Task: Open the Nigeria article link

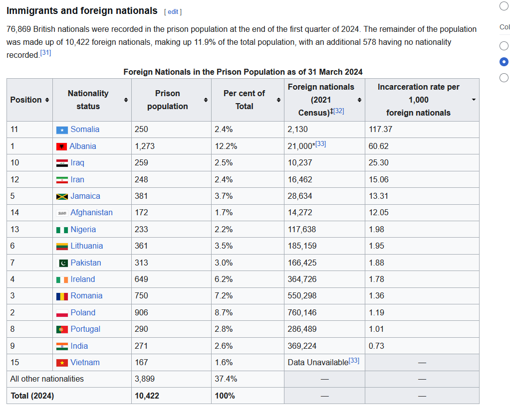Action: [83, 230]
